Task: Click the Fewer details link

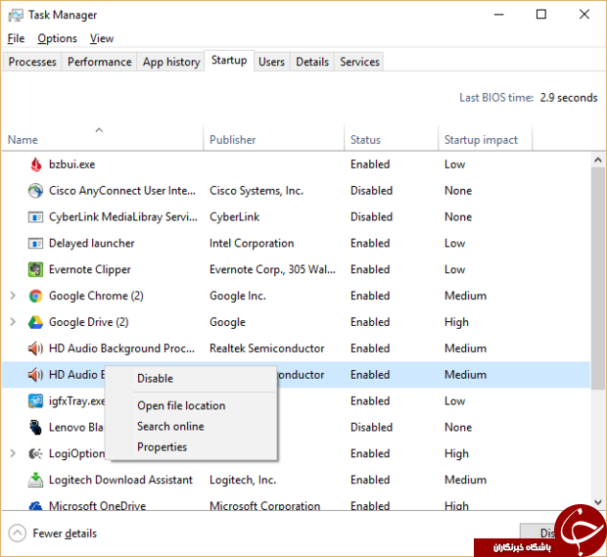Action: (x=65, y=534)
